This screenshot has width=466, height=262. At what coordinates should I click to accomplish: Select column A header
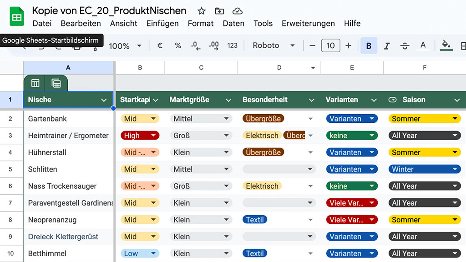pyautogui.click(x=68, y=68)
